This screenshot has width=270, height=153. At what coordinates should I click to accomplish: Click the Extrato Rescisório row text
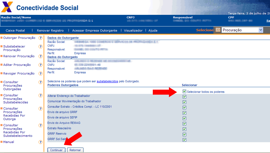(x=59, y=128)
